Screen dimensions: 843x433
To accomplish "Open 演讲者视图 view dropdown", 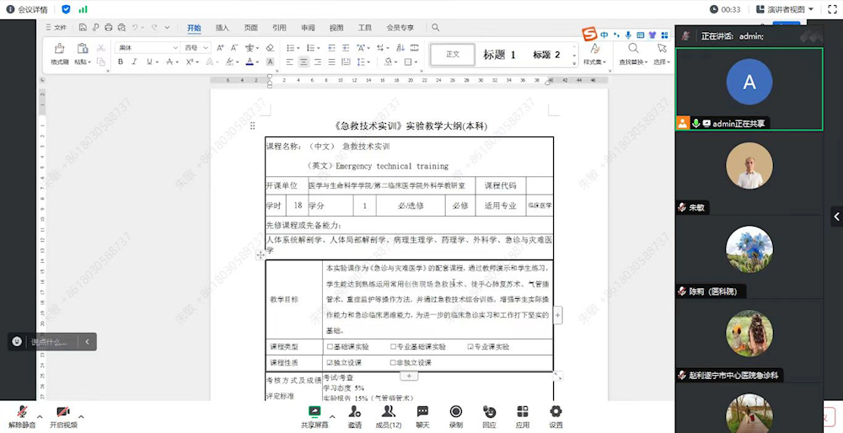I will (785, 9).
